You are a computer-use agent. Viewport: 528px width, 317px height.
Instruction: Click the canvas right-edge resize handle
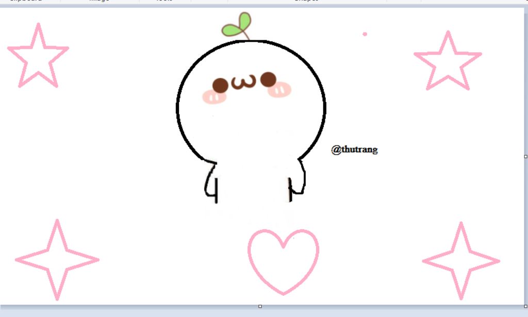525,157
